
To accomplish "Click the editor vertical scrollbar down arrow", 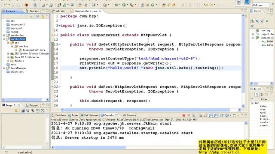I will click(x=243, y=106).
